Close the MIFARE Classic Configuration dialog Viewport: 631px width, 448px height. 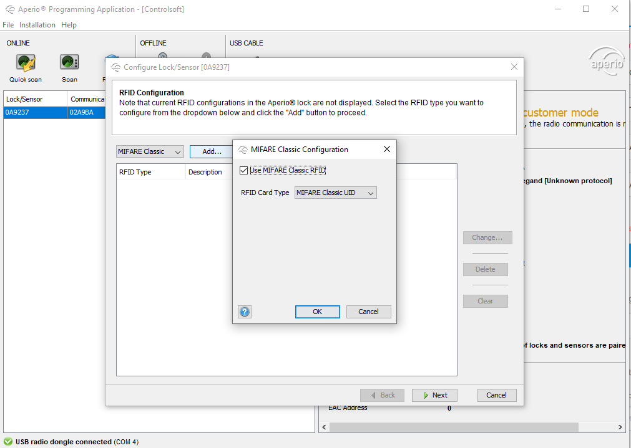[x=387, y=149]
